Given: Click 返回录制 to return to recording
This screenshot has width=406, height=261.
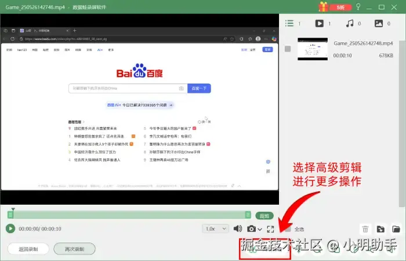Looking at the screenshot, I should coord(28,249).
